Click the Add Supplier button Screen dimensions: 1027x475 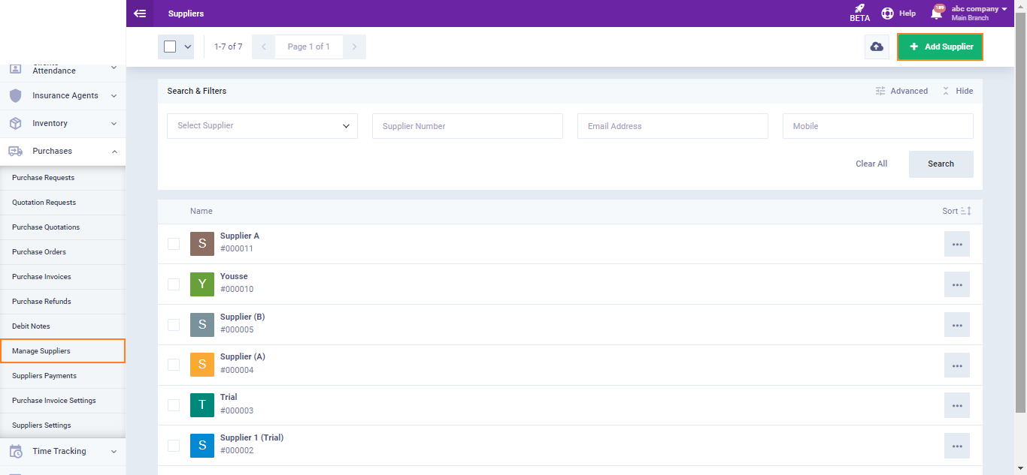(940, 47)
